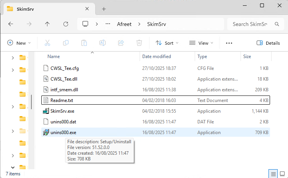
Task: Click the Rename icon in toolbar
Action: [103, 43]
